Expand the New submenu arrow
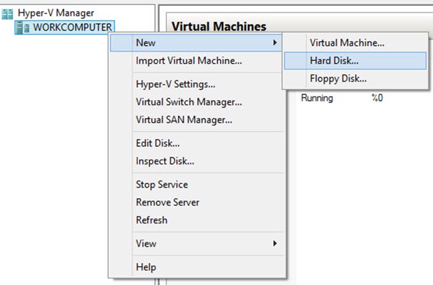 click(275, 43)
